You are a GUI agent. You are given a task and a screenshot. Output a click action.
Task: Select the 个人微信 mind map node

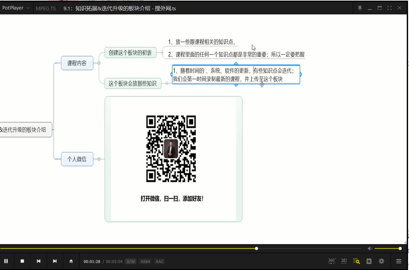click(x=77, y=159)
